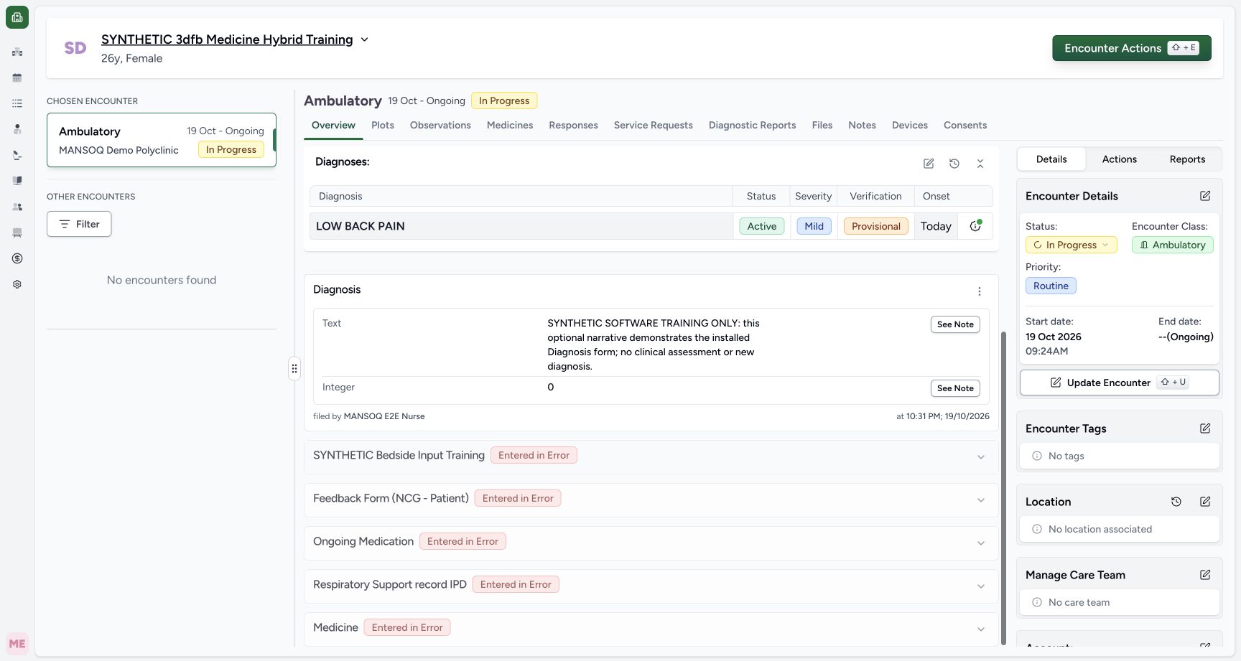Select the Reports tab in side panel
The width and height of the screenshot is (1241, 661).
pyautogui.click(x=1187, y=159)
